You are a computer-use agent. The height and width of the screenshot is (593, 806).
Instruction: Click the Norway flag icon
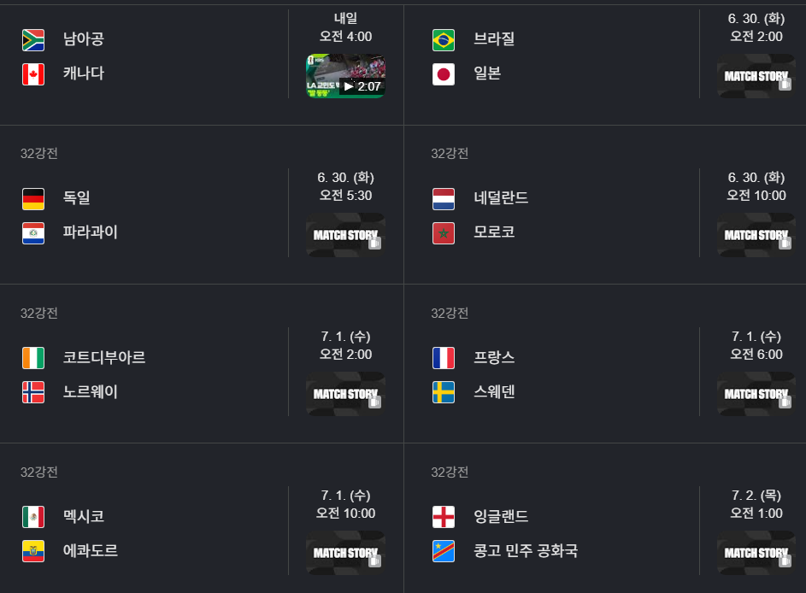click(33, 392)
